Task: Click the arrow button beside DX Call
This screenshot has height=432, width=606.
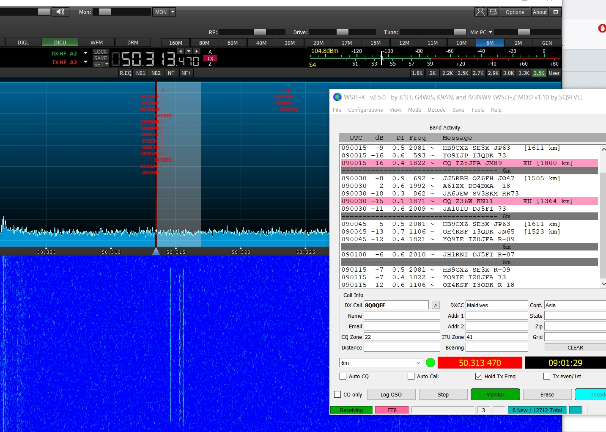Action: coord(436,305)
